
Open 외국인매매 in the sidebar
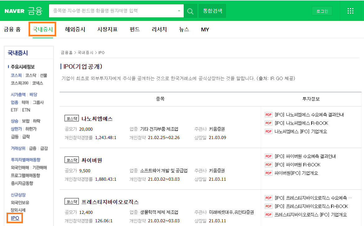20,167
